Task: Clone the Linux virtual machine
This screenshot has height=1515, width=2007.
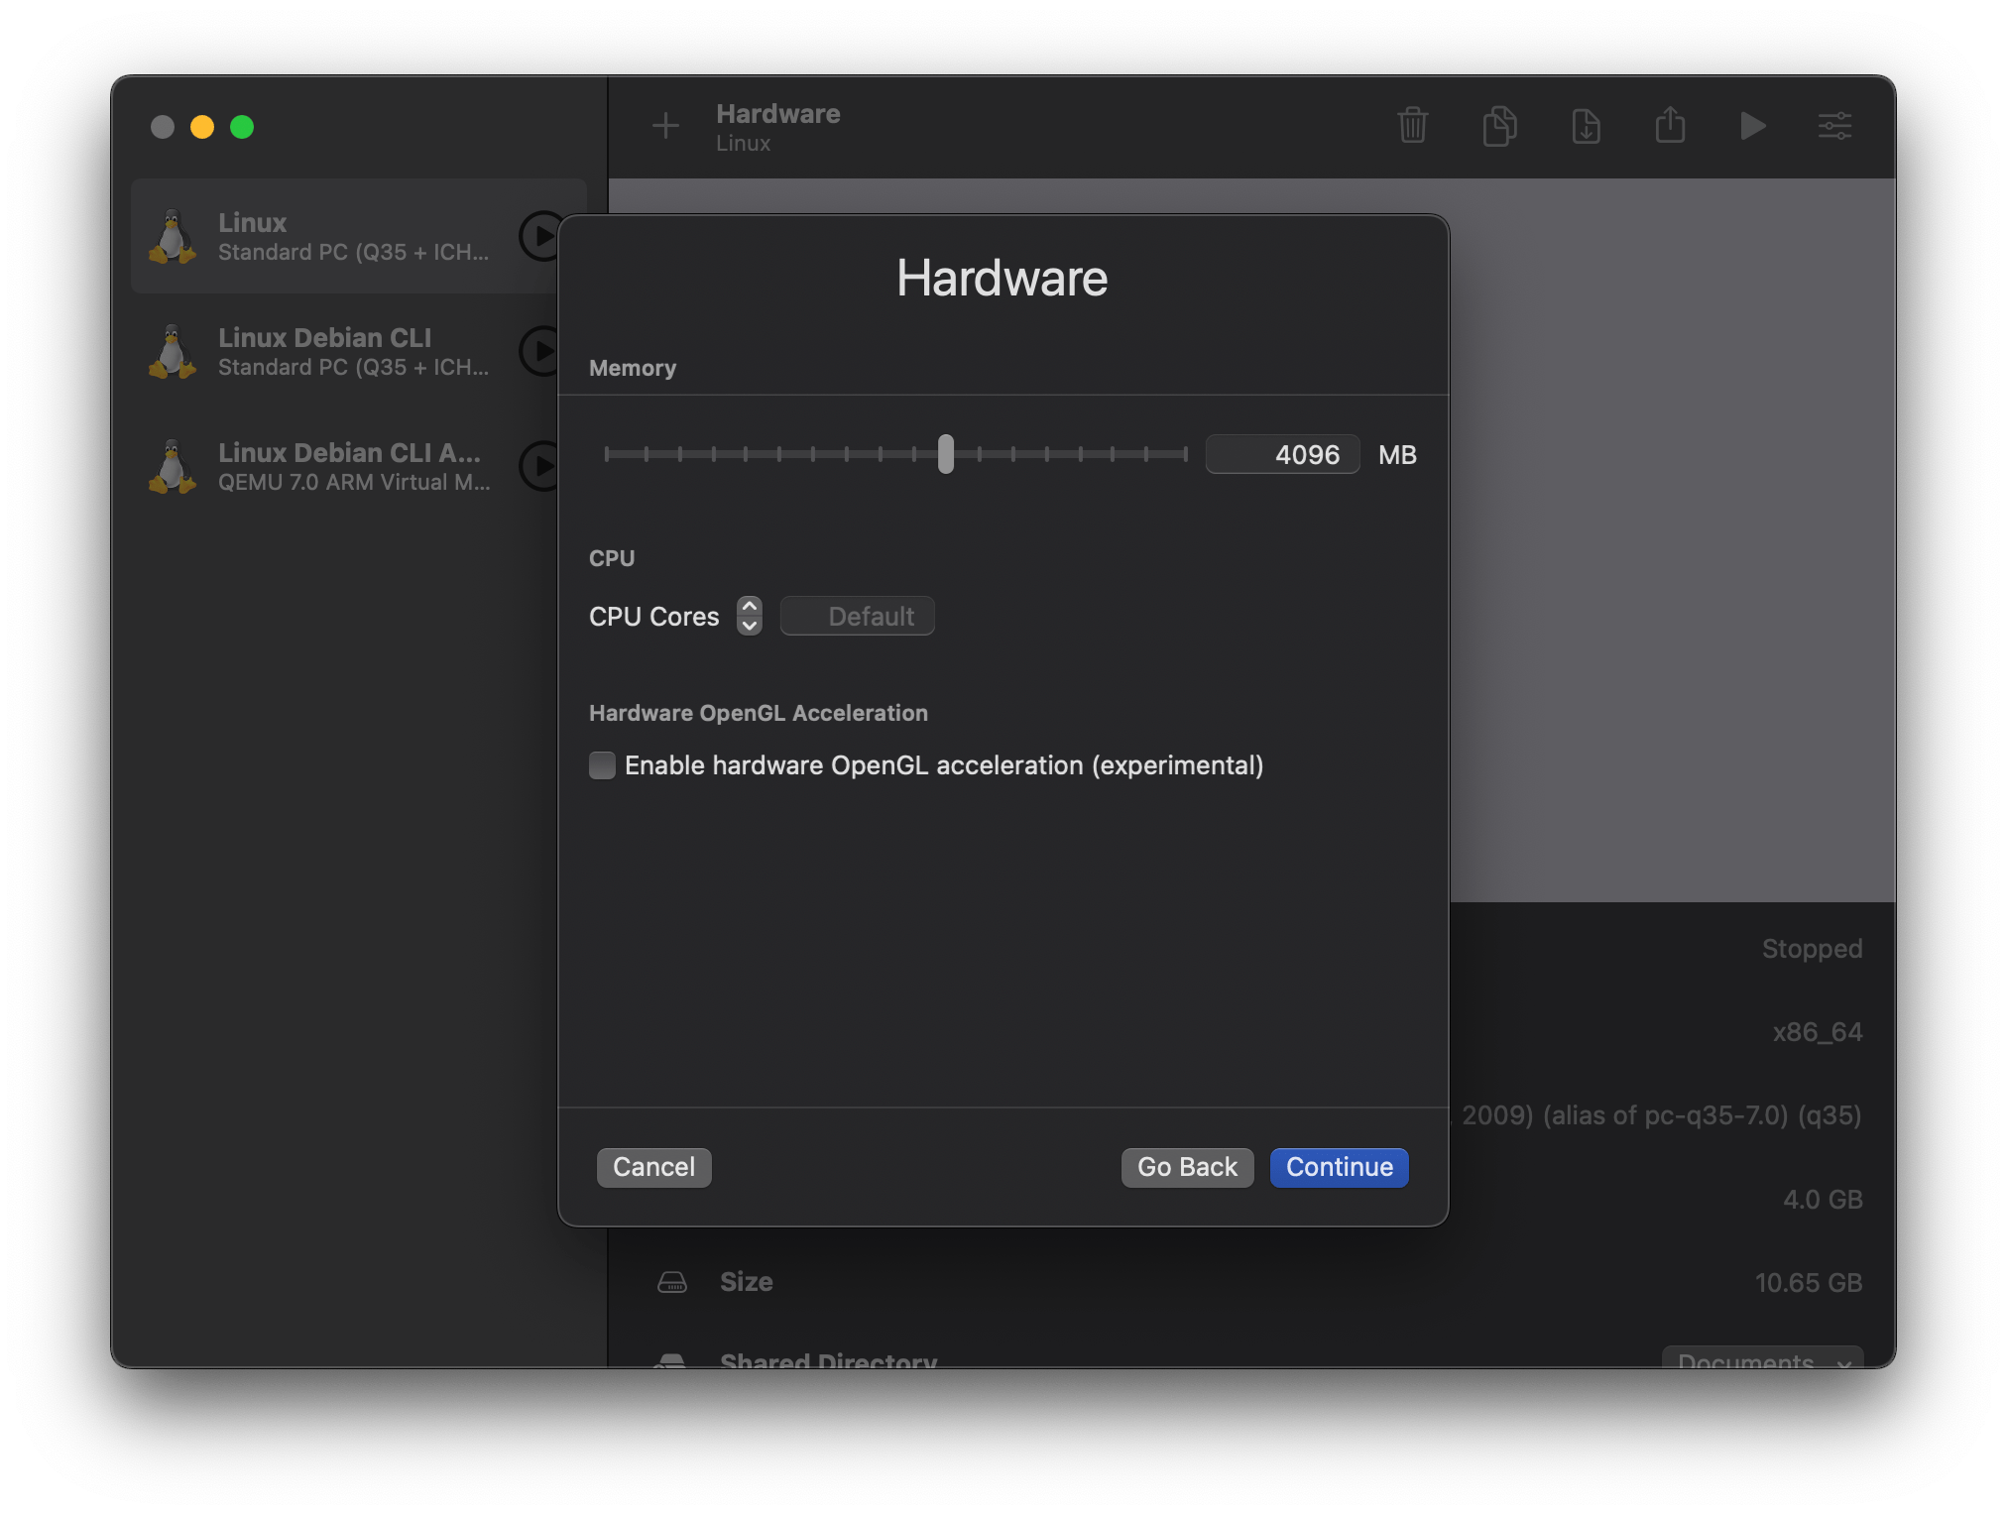Action: click(1499, 126)
